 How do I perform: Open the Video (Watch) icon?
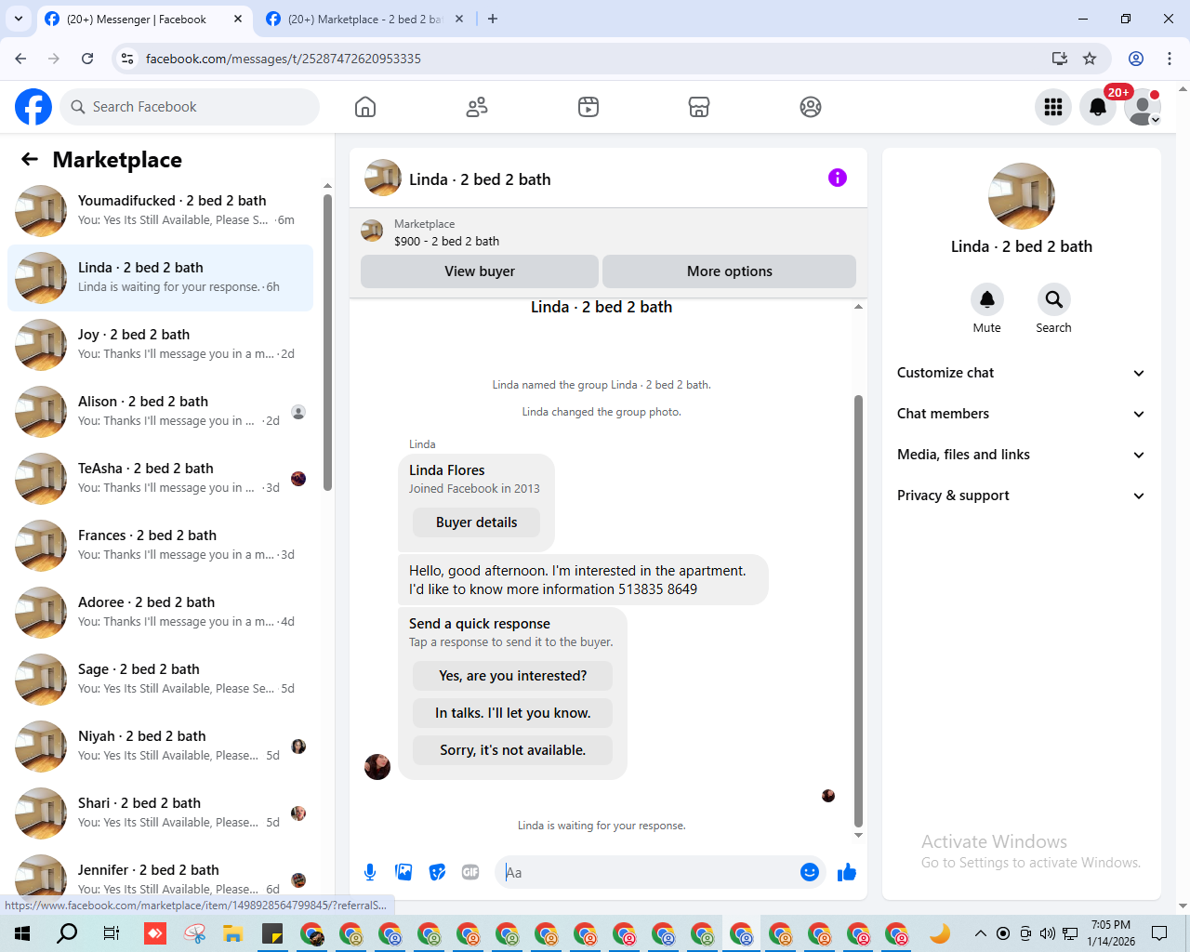coord(588,107)
